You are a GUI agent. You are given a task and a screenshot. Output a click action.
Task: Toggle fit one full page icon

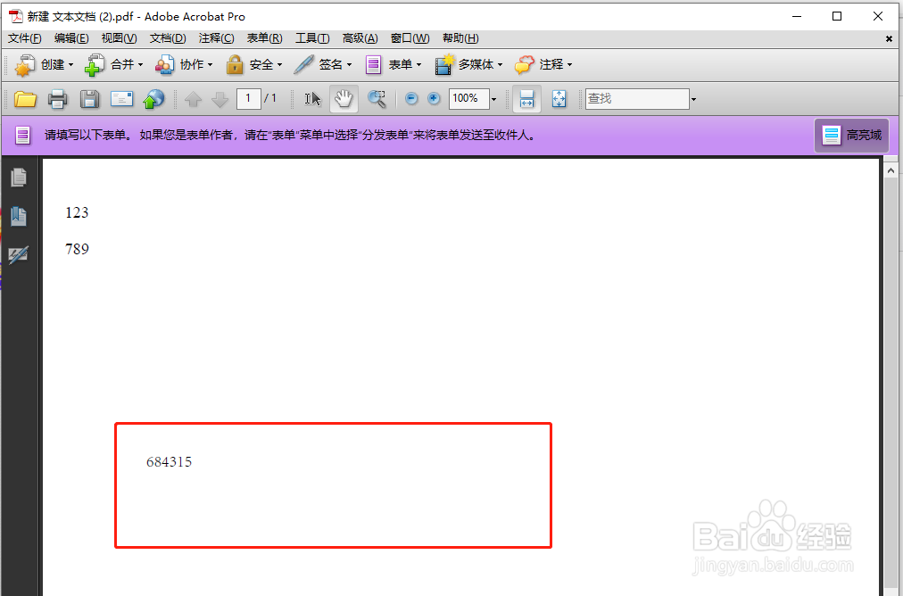click(559, 99)
